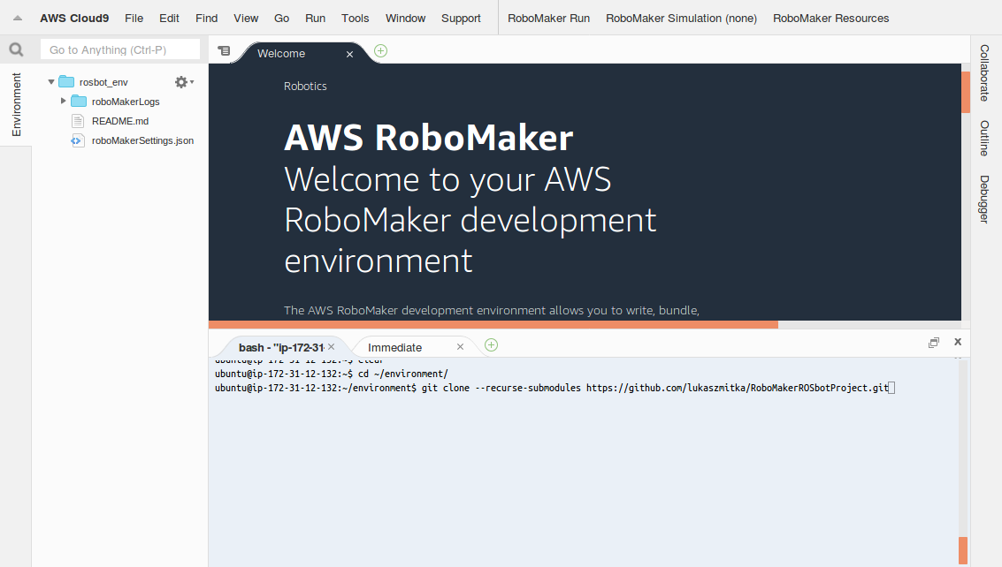Screen dimensions: 1002x567
Task: Click the search magnifier icon
Action: (x=16, y=49)
